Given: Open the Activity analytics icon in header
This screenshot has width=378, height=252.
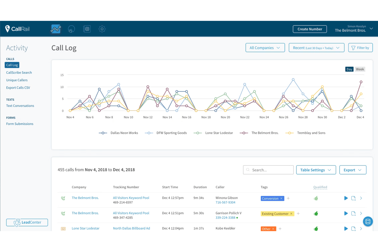Looking at the screenshot, I should click(56, 29).
